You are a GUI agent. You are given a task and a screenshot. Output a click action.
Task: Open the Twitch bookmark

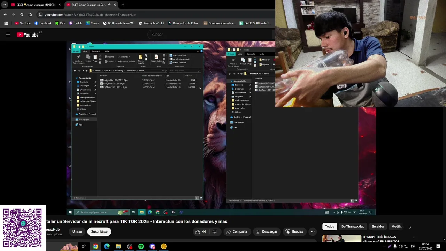pyautogui.click(x=76, y=23)
